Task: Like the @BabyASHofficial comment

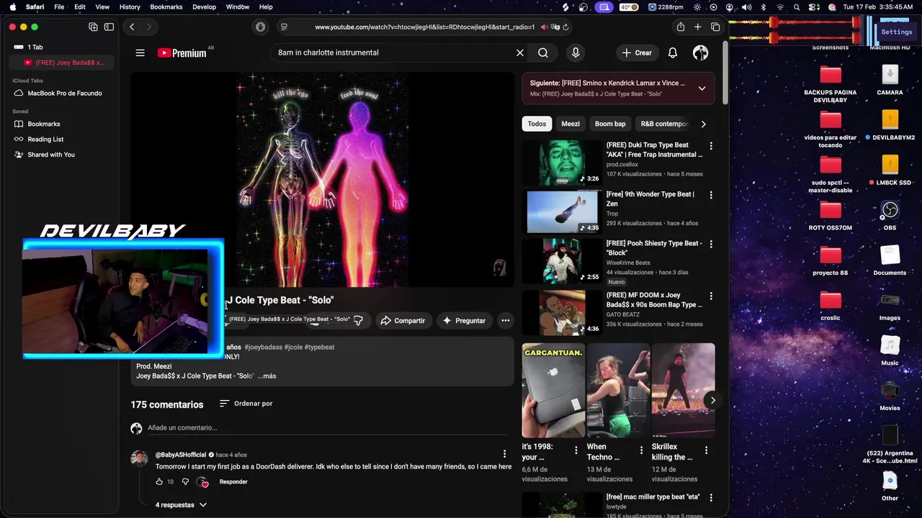Action: [x=159, y=482]
